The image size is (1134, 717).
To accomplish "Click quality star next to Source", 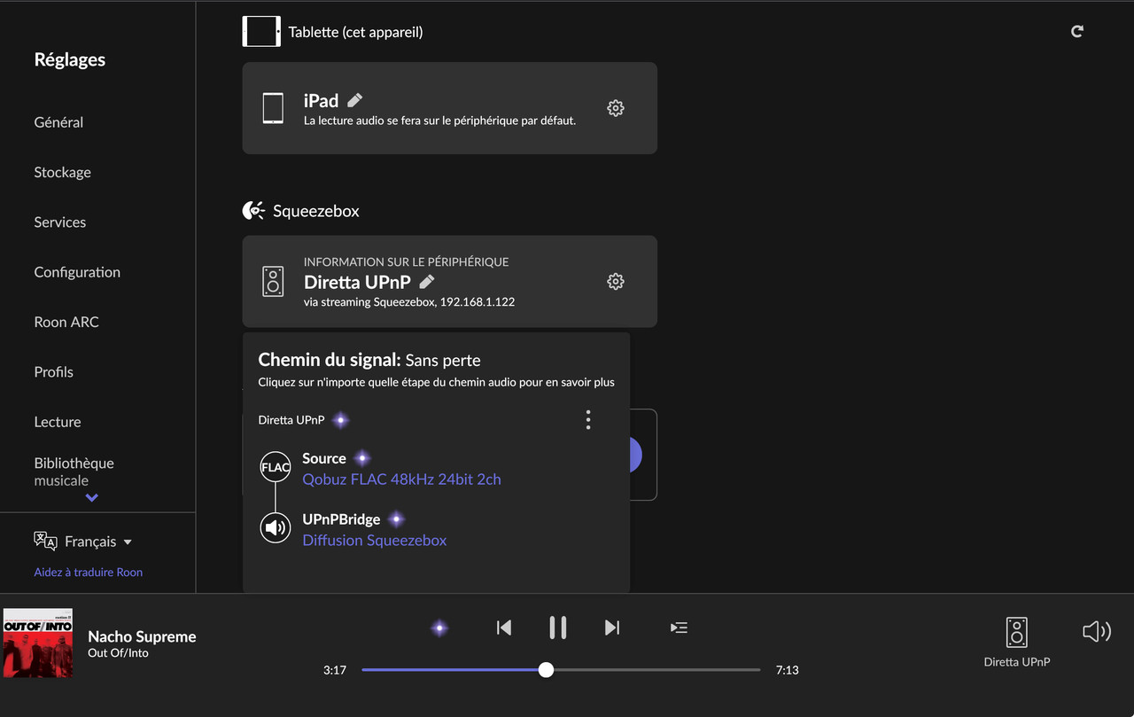I will (361, 458).
